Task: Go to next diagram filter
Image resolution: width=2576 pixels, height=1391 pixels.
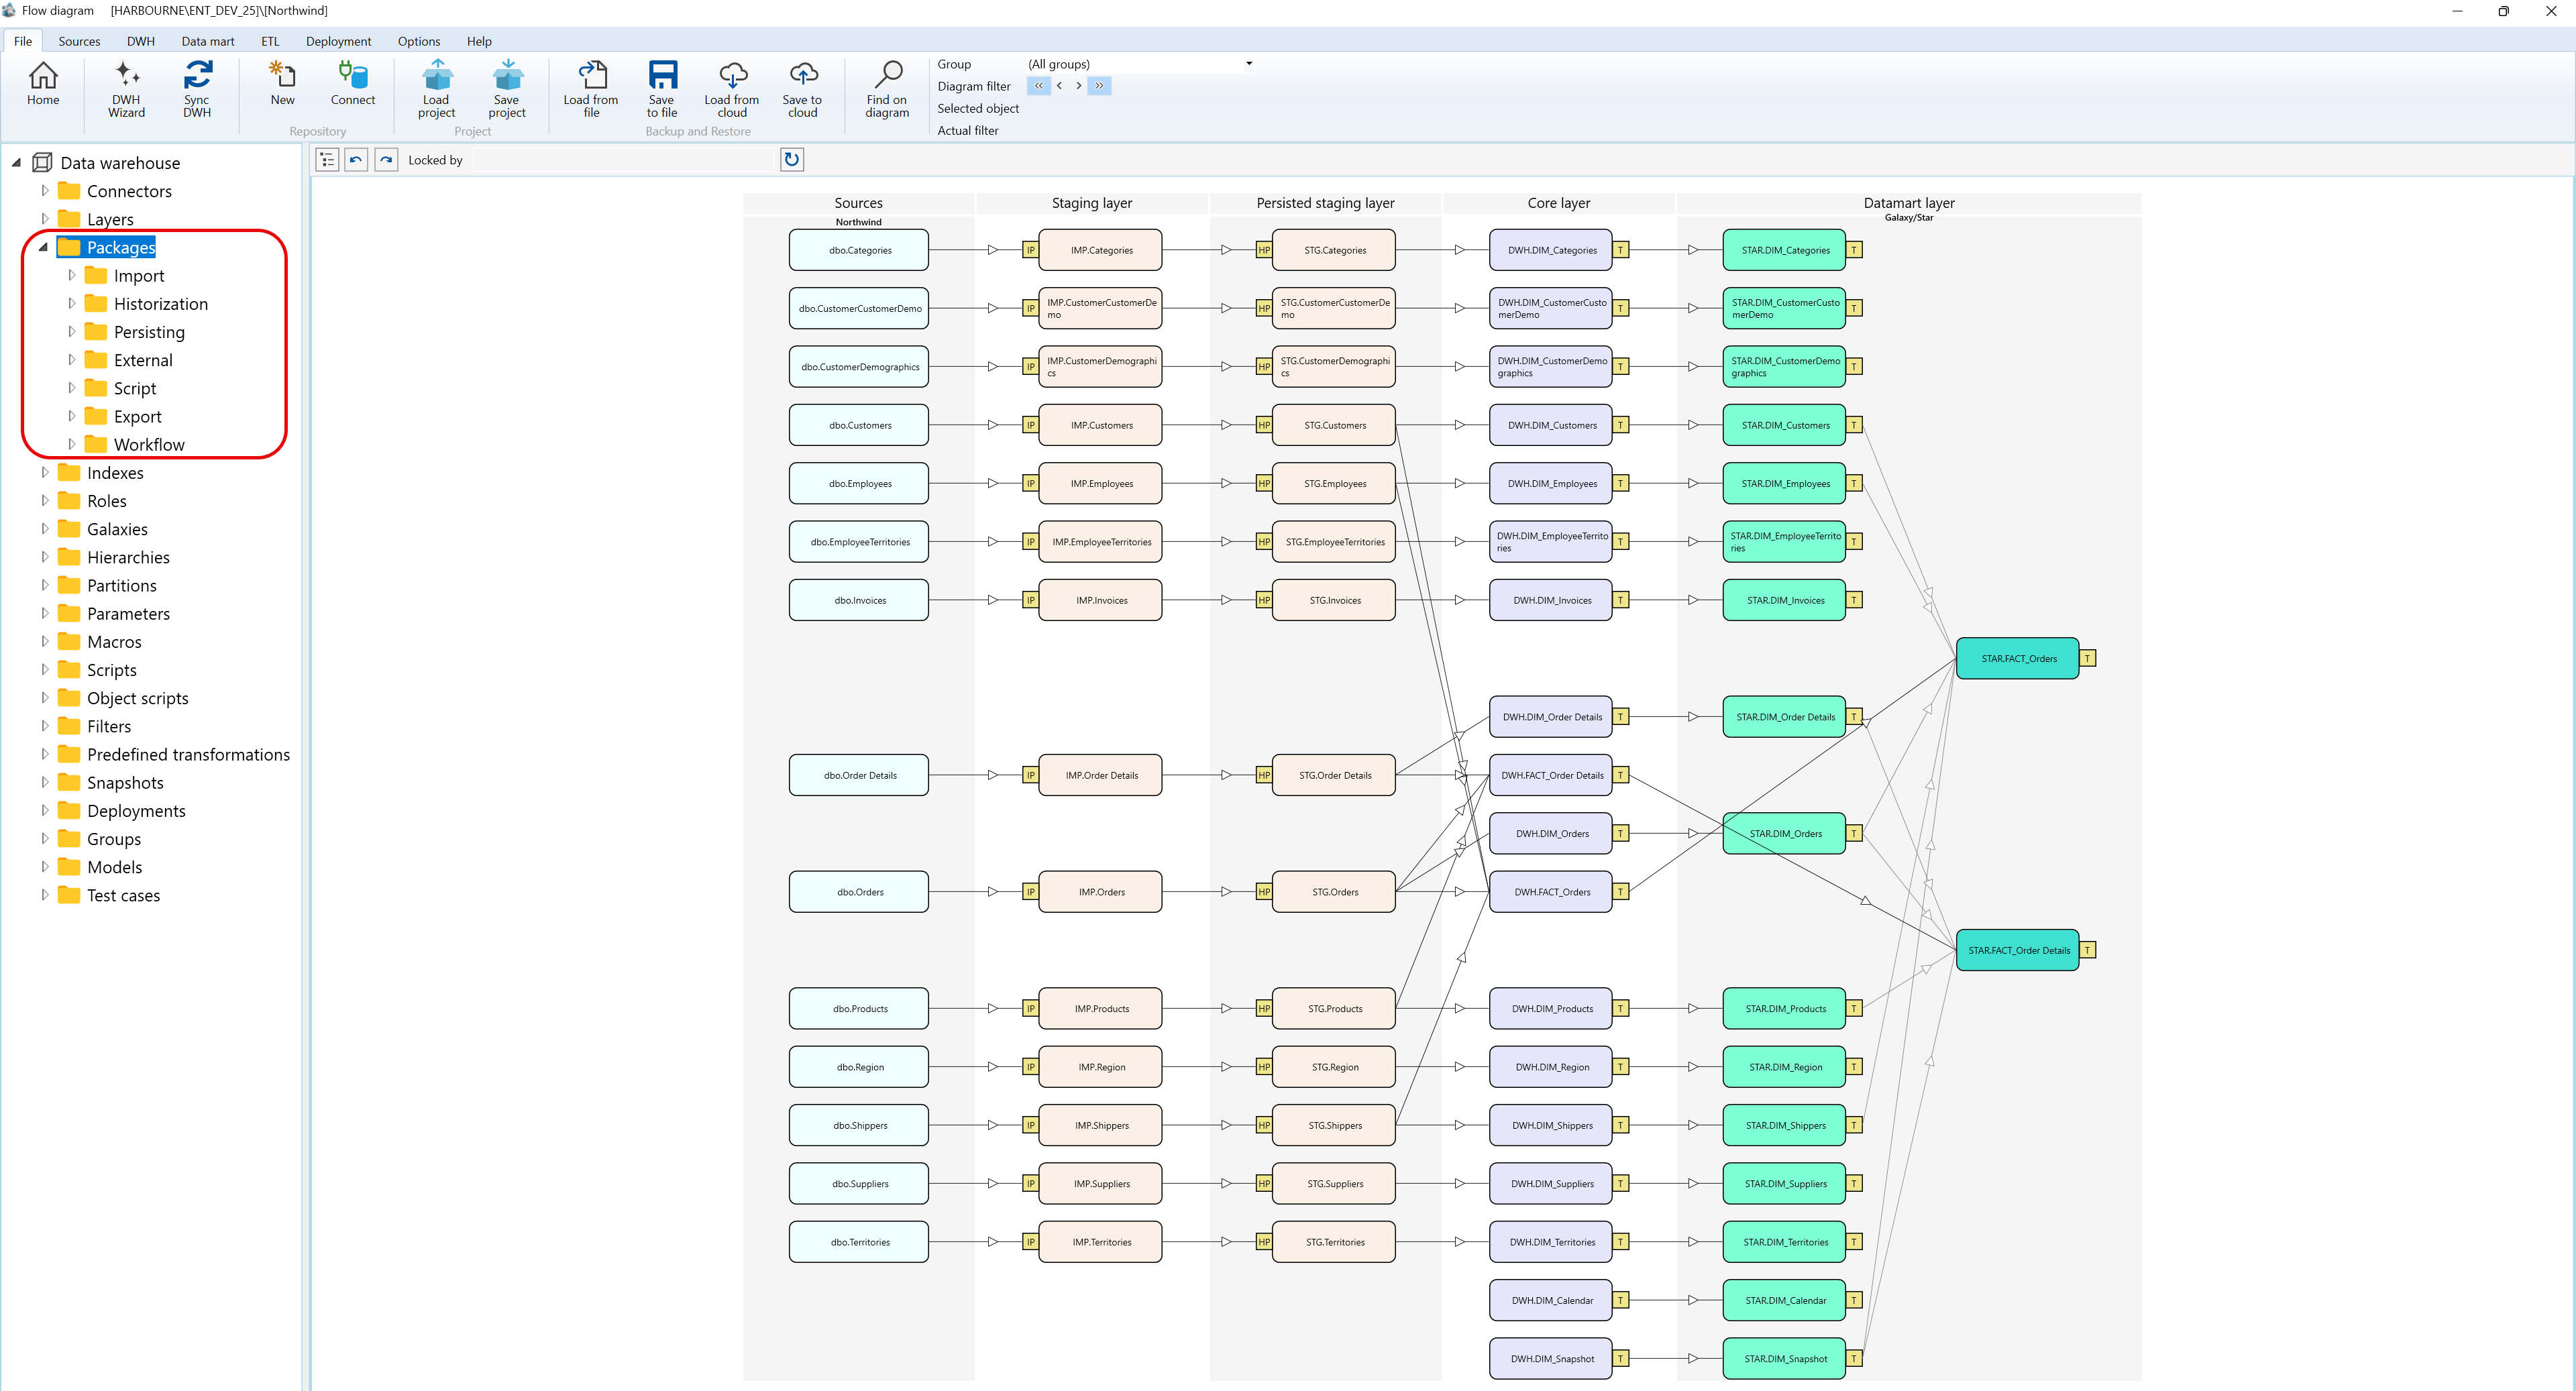Action: point(1079,86)
